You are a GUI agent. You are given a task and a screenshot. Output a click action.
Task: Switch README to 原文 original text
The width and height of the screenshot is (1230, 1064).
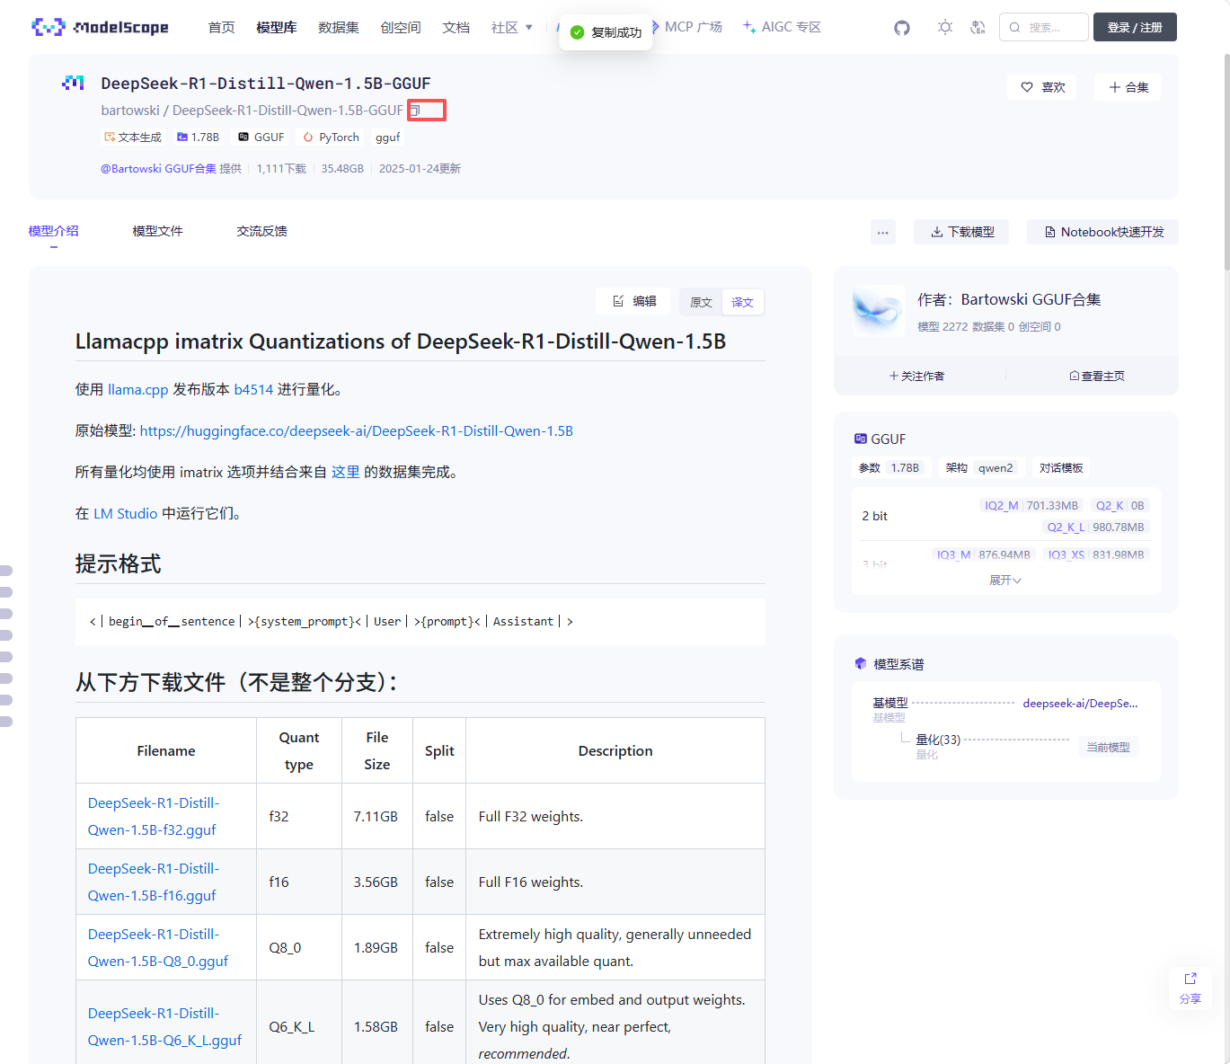(701, 302)
